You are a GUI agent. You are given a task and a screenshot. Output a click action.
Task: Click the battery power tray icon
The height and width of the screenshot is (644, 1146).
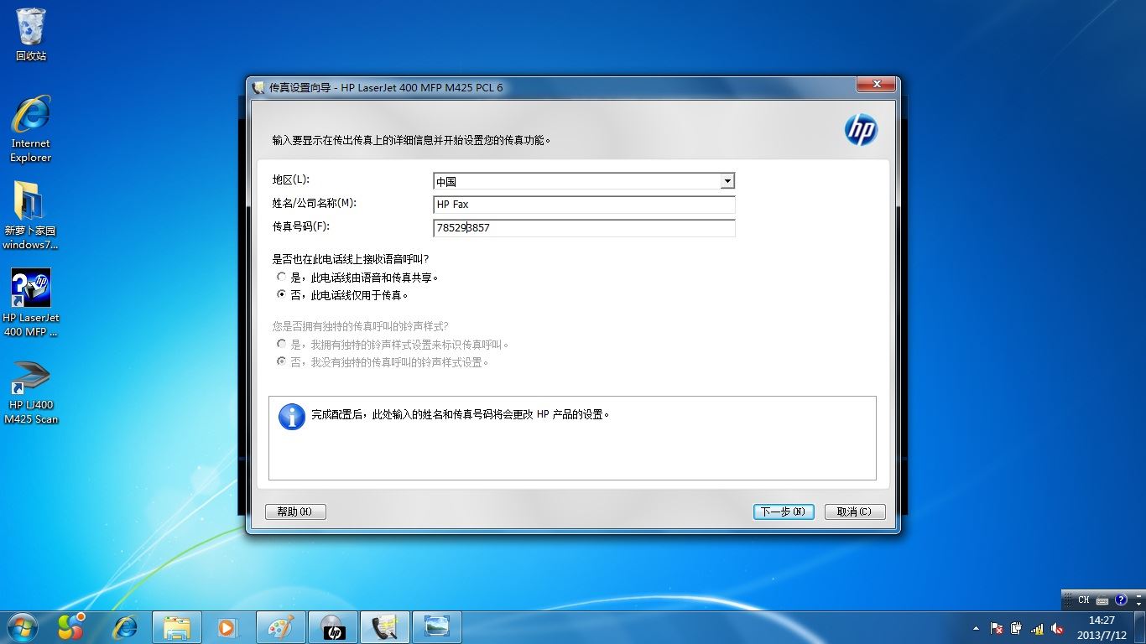point(1017,628)
